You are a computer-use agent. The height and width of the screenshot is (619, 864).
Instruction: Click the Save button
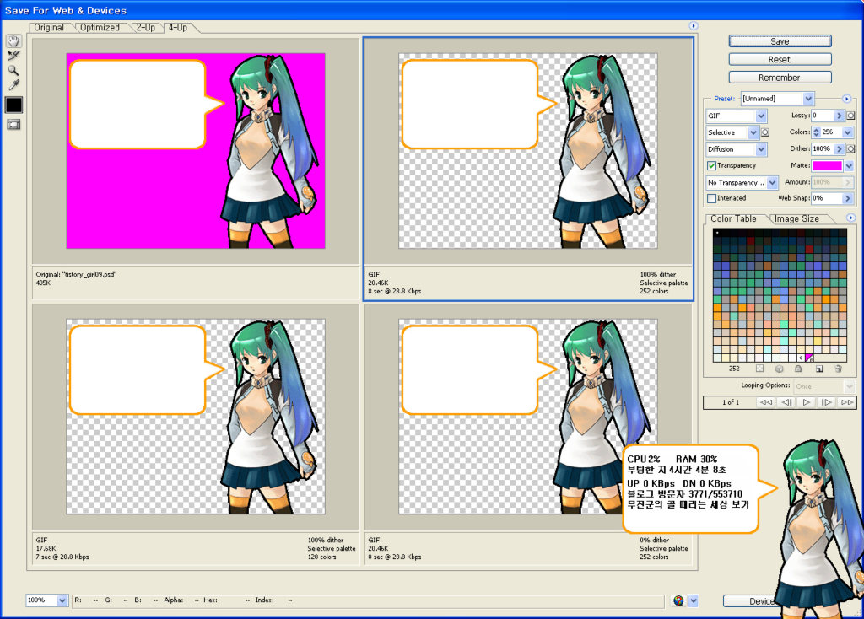(780, 41)
